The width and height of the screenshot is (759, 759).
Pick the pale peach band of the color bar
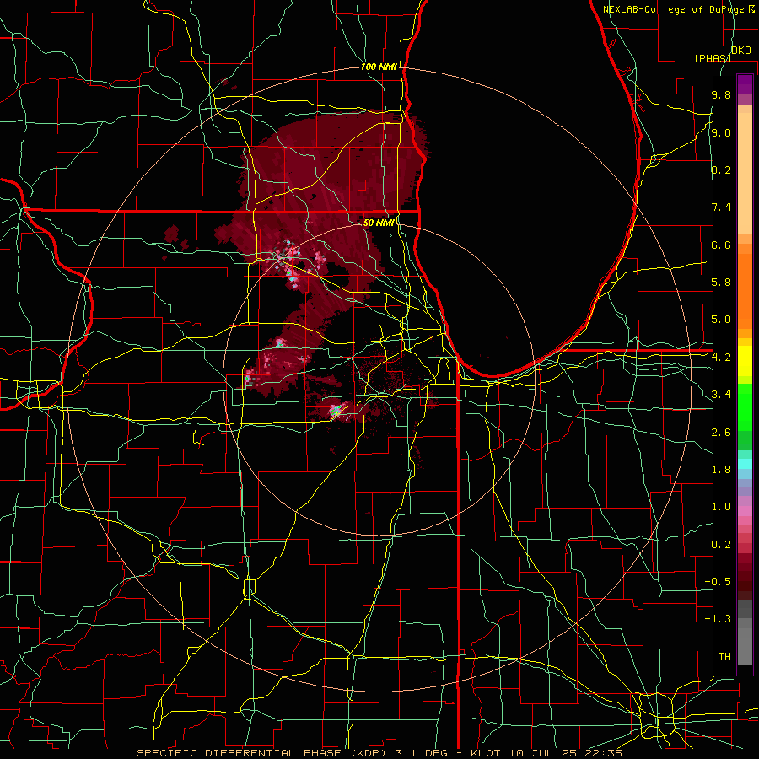point(745,175)
